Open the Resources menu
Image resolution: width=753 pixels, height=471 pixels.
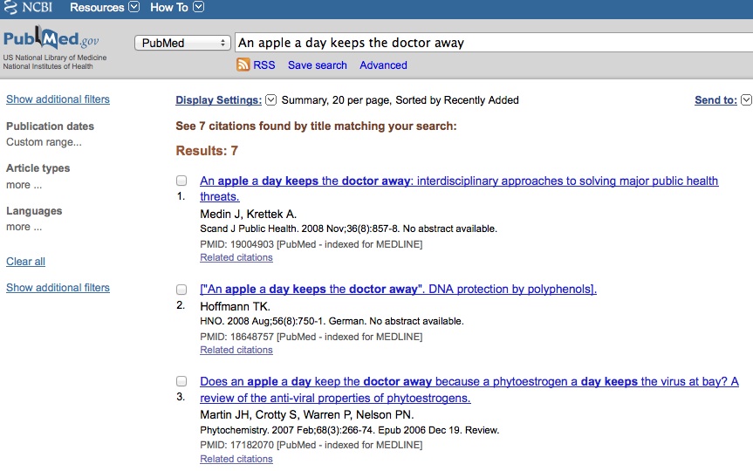click(x=97, y=7)
